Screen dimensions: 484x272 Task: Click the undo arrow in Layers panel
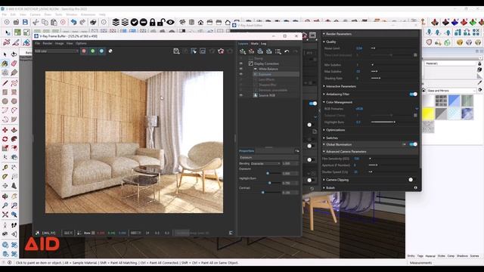(287, 51)
